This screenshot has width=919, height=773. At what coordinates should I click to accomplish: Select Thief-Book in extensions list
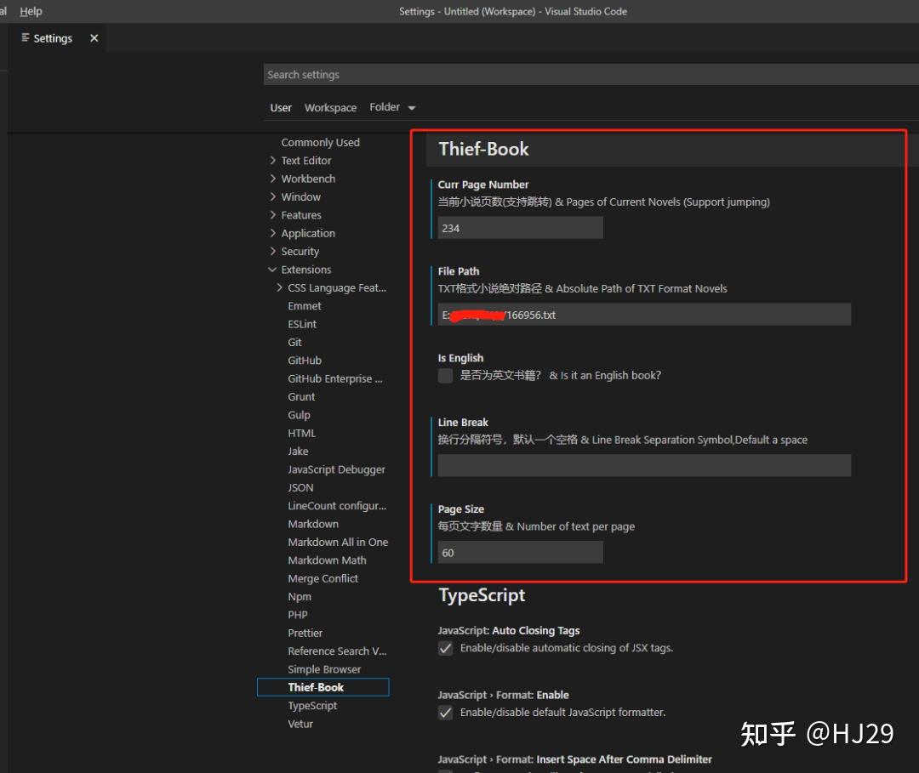coord(323,687)
